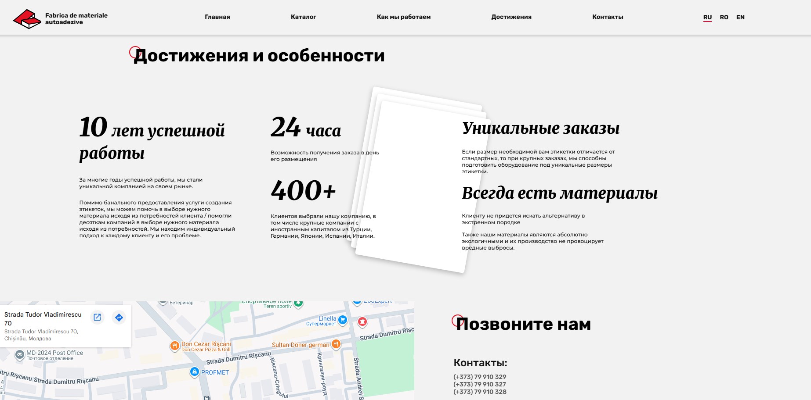Click the blue directions arrow icon

point(119,317)
